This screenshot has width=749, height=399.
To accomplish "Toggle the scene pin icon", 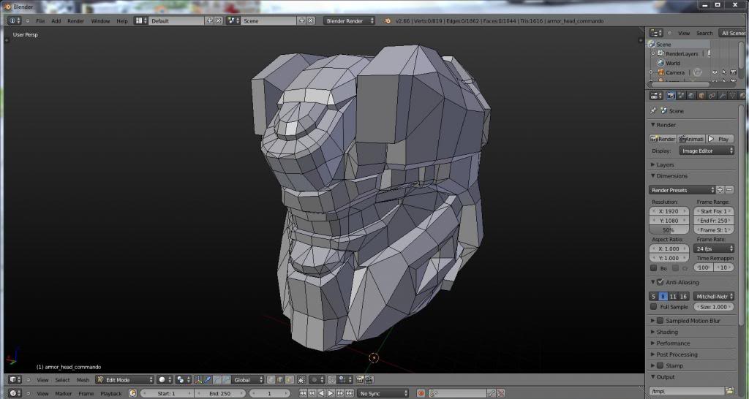I will 653,111.
